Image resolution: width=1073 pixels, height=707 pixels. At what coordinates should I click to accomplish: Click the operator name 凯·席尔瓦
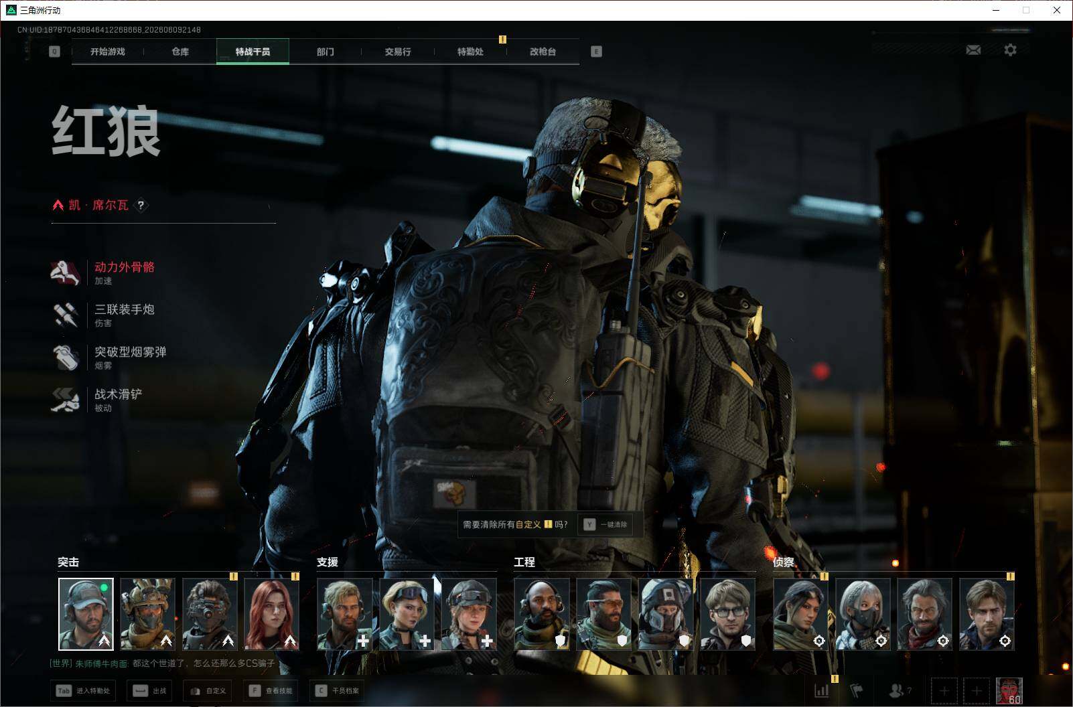[98, 205]
